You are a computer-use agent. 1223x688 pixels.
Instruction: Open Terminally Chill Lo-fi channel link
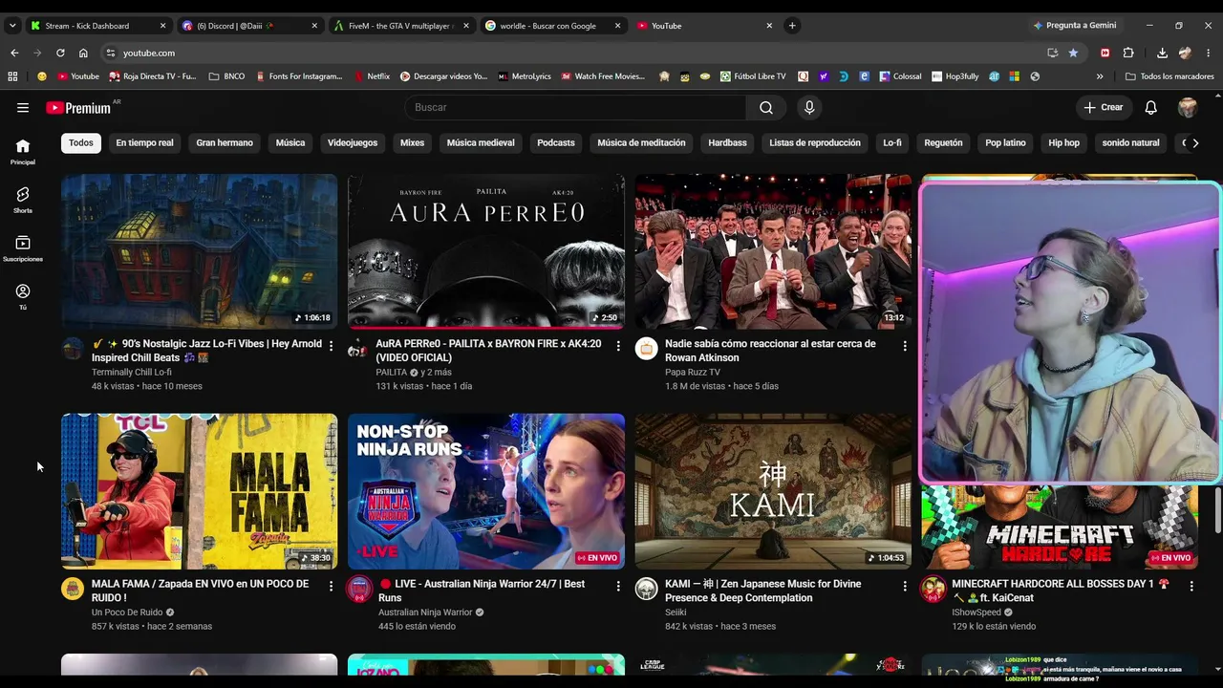coord(132,373)
